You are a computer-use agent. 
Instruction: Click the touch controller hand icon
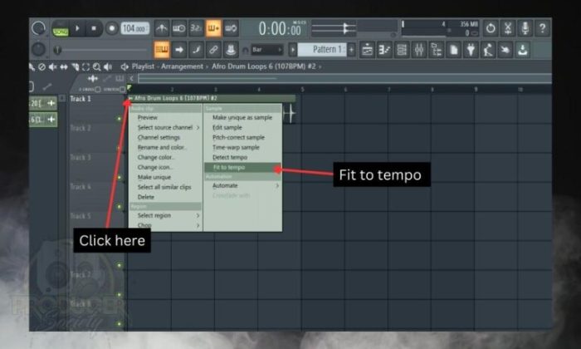pyautogui.click(x=505, y=50)
